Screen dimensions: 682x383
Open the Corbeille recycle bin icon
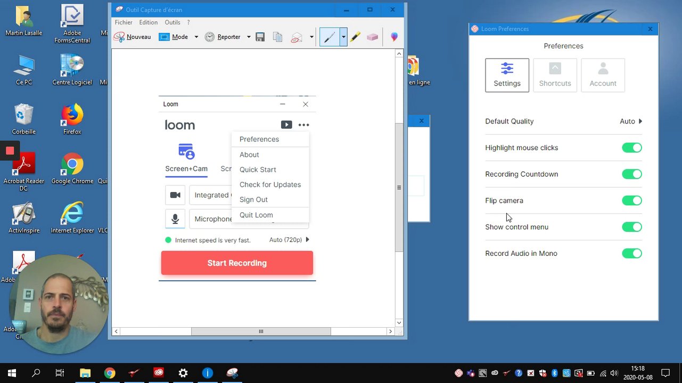point(23,119)
